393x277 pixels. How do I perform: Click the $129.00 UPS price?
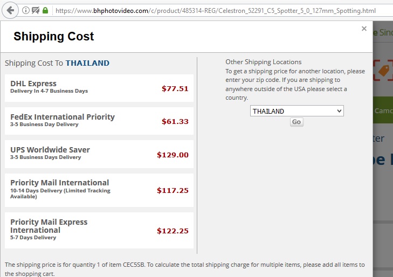(173, 155)
